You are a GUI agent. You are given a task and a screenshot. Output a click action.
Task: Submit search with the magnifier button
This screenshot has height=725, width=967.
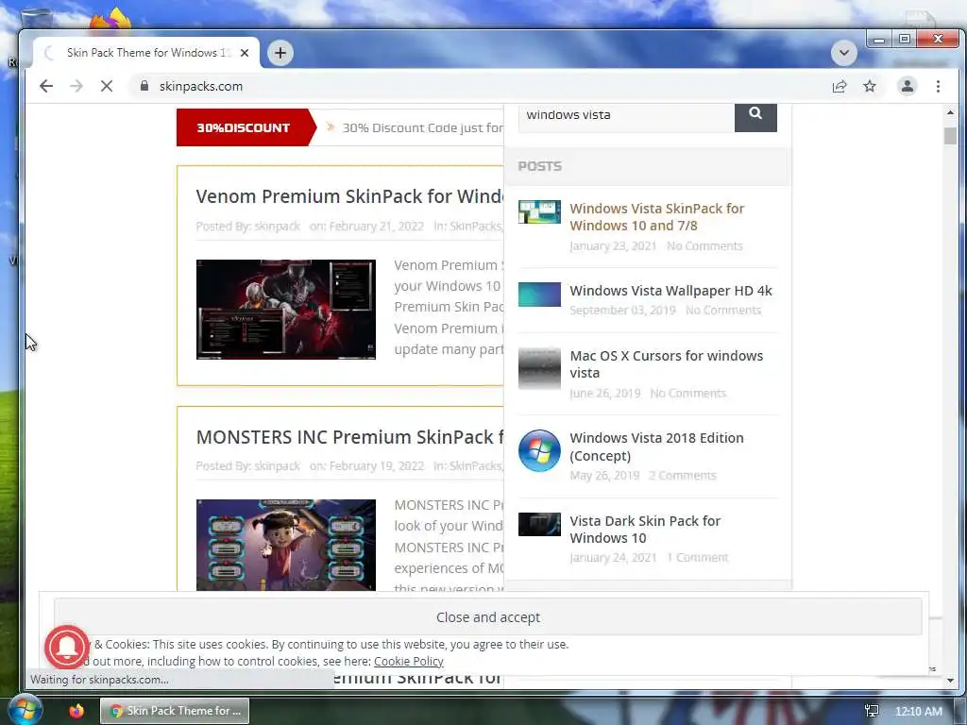tap(755, 114)
